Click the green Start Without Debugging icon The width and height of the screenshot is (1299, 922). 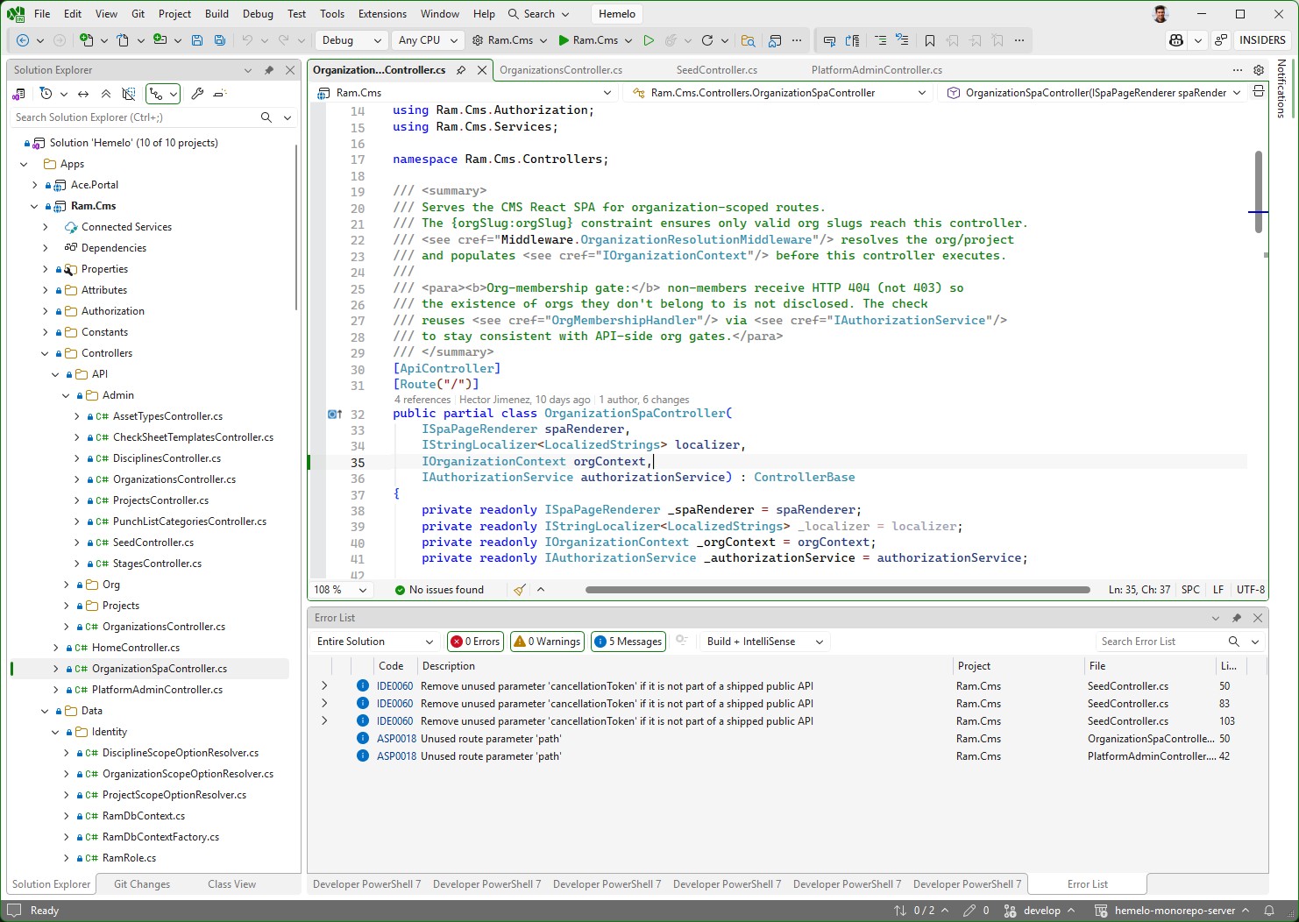(649, 40)
